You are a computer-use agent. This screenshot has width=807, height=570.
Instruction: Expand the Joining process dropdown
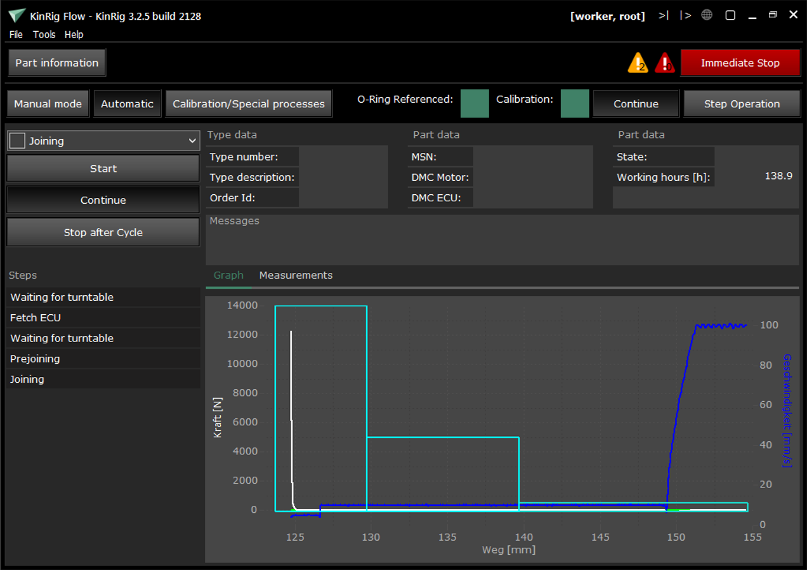192,141
